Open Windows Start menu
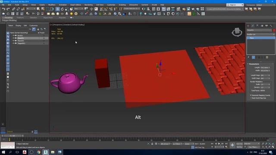 pyautogui.click(x=3, y=152)
